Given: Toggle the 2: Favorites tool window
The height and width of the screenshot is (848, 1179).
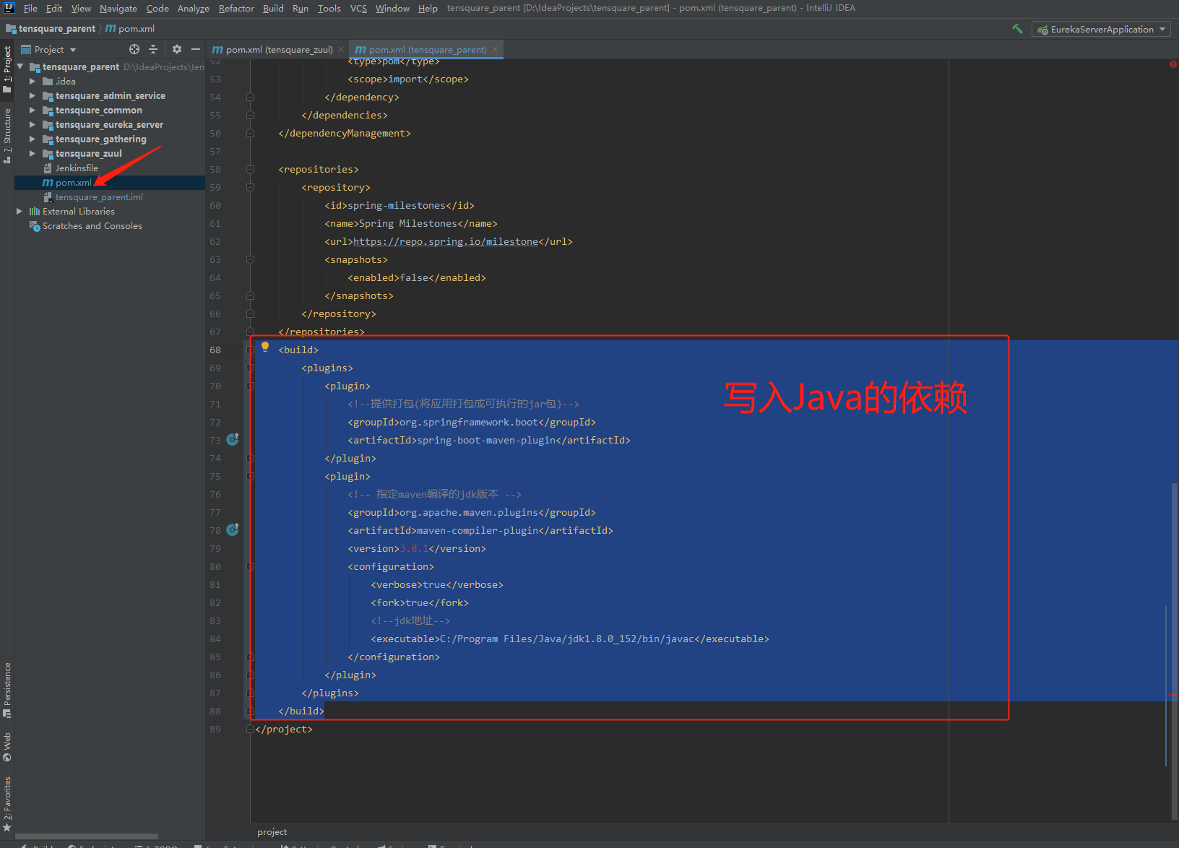Looking at the screenshot, I should click(7, 804).
